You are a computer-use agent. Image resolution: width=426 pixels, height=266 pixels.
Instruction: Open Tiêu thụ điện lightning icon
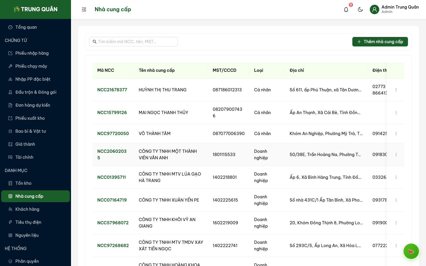[10, 222]
